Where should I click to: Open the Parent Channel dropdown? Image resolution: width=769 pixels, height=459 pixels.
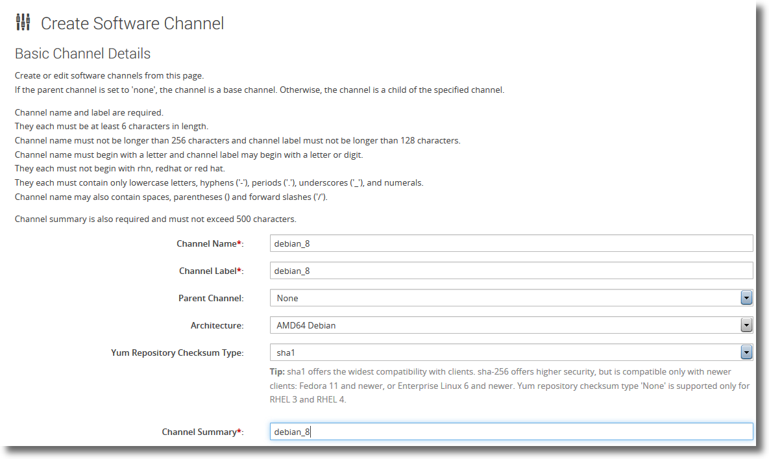[511, 297]
